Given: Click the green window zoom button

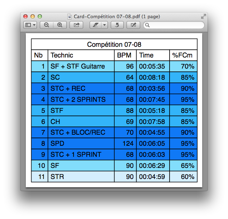Looking at the screenshot, I should pos(40,16).
